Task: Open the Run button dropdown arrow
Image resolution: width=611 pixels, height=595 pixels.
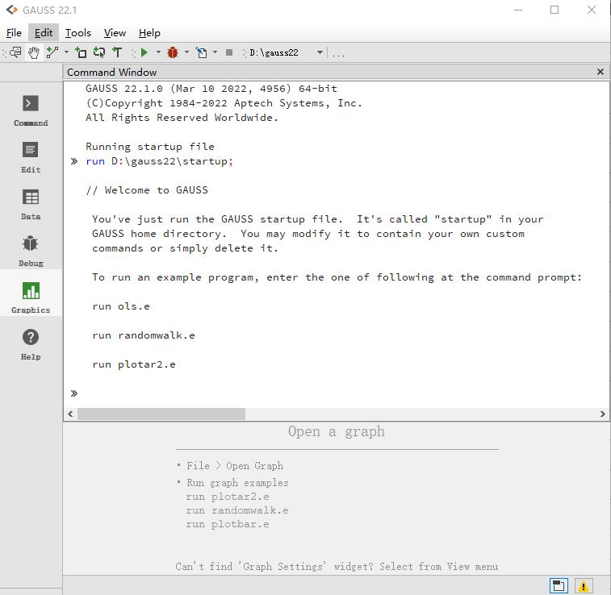Action: 158,52
